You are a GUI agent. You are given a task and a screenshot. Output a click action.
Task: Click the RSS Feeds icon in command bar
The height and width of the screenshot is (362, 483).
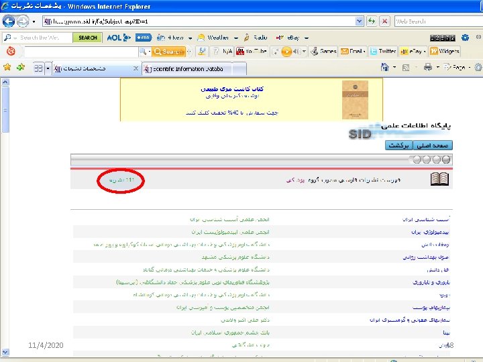406,68
